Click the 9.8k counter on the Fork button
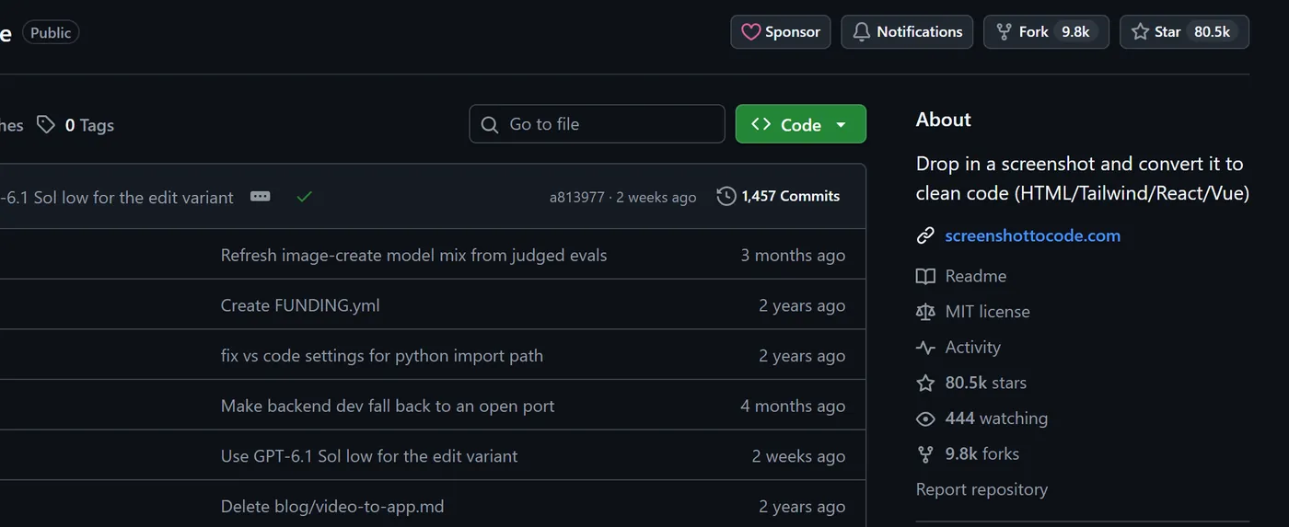Viewport: 1289px width, 527px height. point(1075,32)
